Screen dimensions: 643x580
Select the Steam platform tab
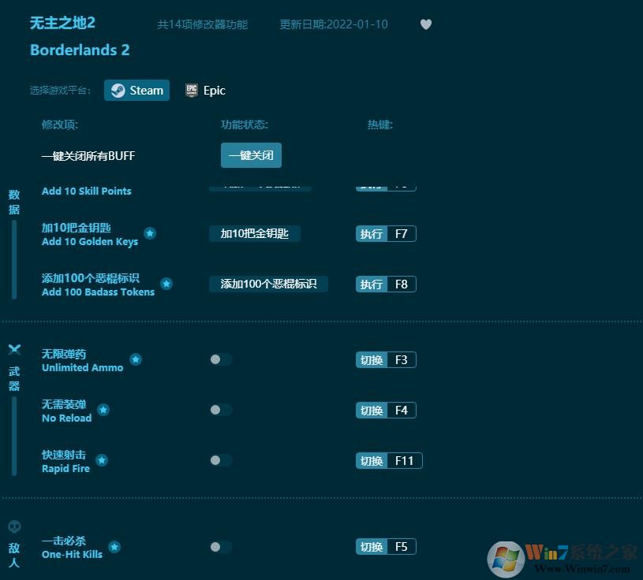(x=136, y=90)
